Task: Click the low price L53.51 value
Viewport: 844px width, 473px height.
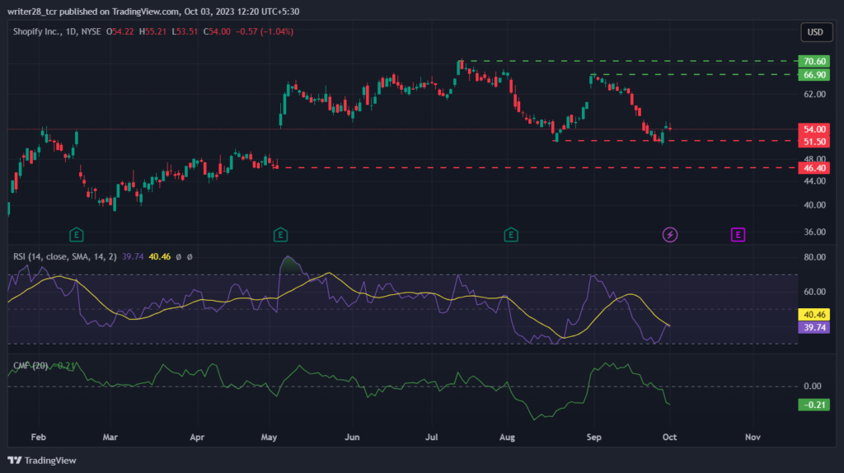Action: pyautogui.click(x=185, y=32)
